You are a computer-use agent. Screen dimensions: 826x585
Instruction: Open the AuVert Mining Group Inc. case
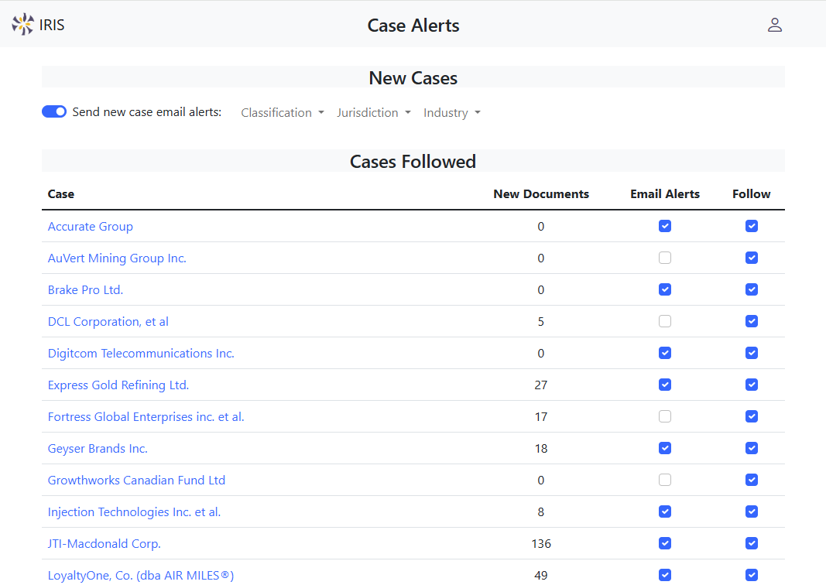tap(117, 258)
